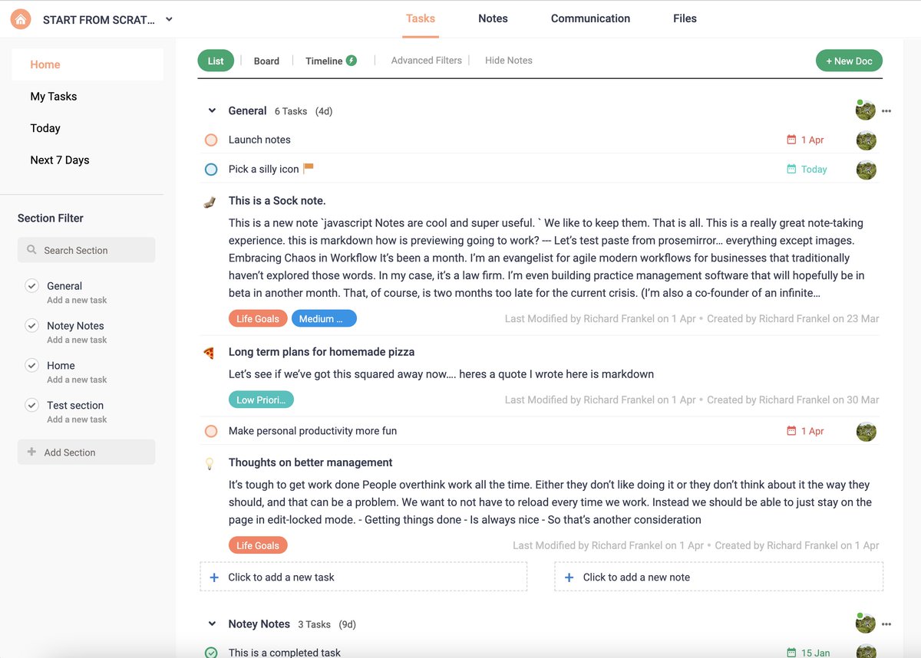Select the lightbulb icon on management note
The image size is (921, 658).
(210, 462)
